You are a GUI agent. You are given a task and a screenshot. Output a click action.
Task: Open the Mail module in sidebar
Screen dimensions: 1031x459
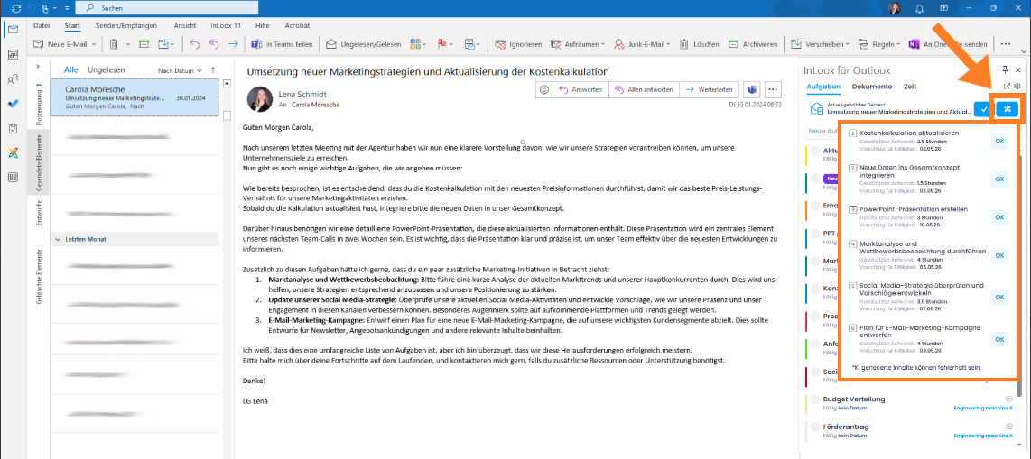tap(13, 30)
